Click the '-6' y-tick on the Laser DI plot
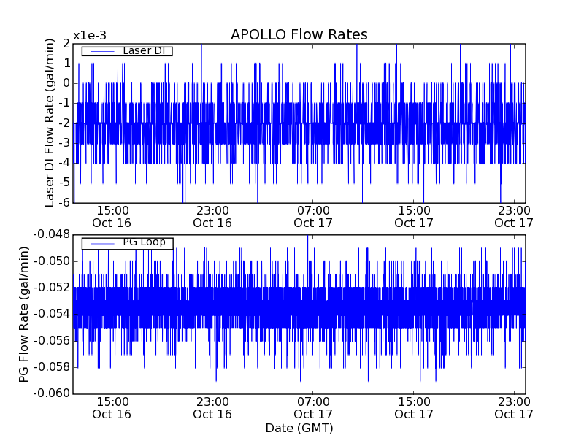The height and width of the screenshot is (438, 584). click(64, 203)
